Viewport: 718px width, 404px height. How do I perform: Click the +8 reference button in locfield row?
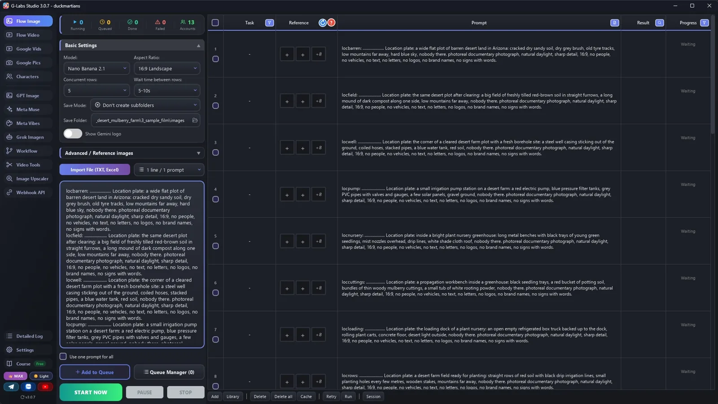[319, 101]
